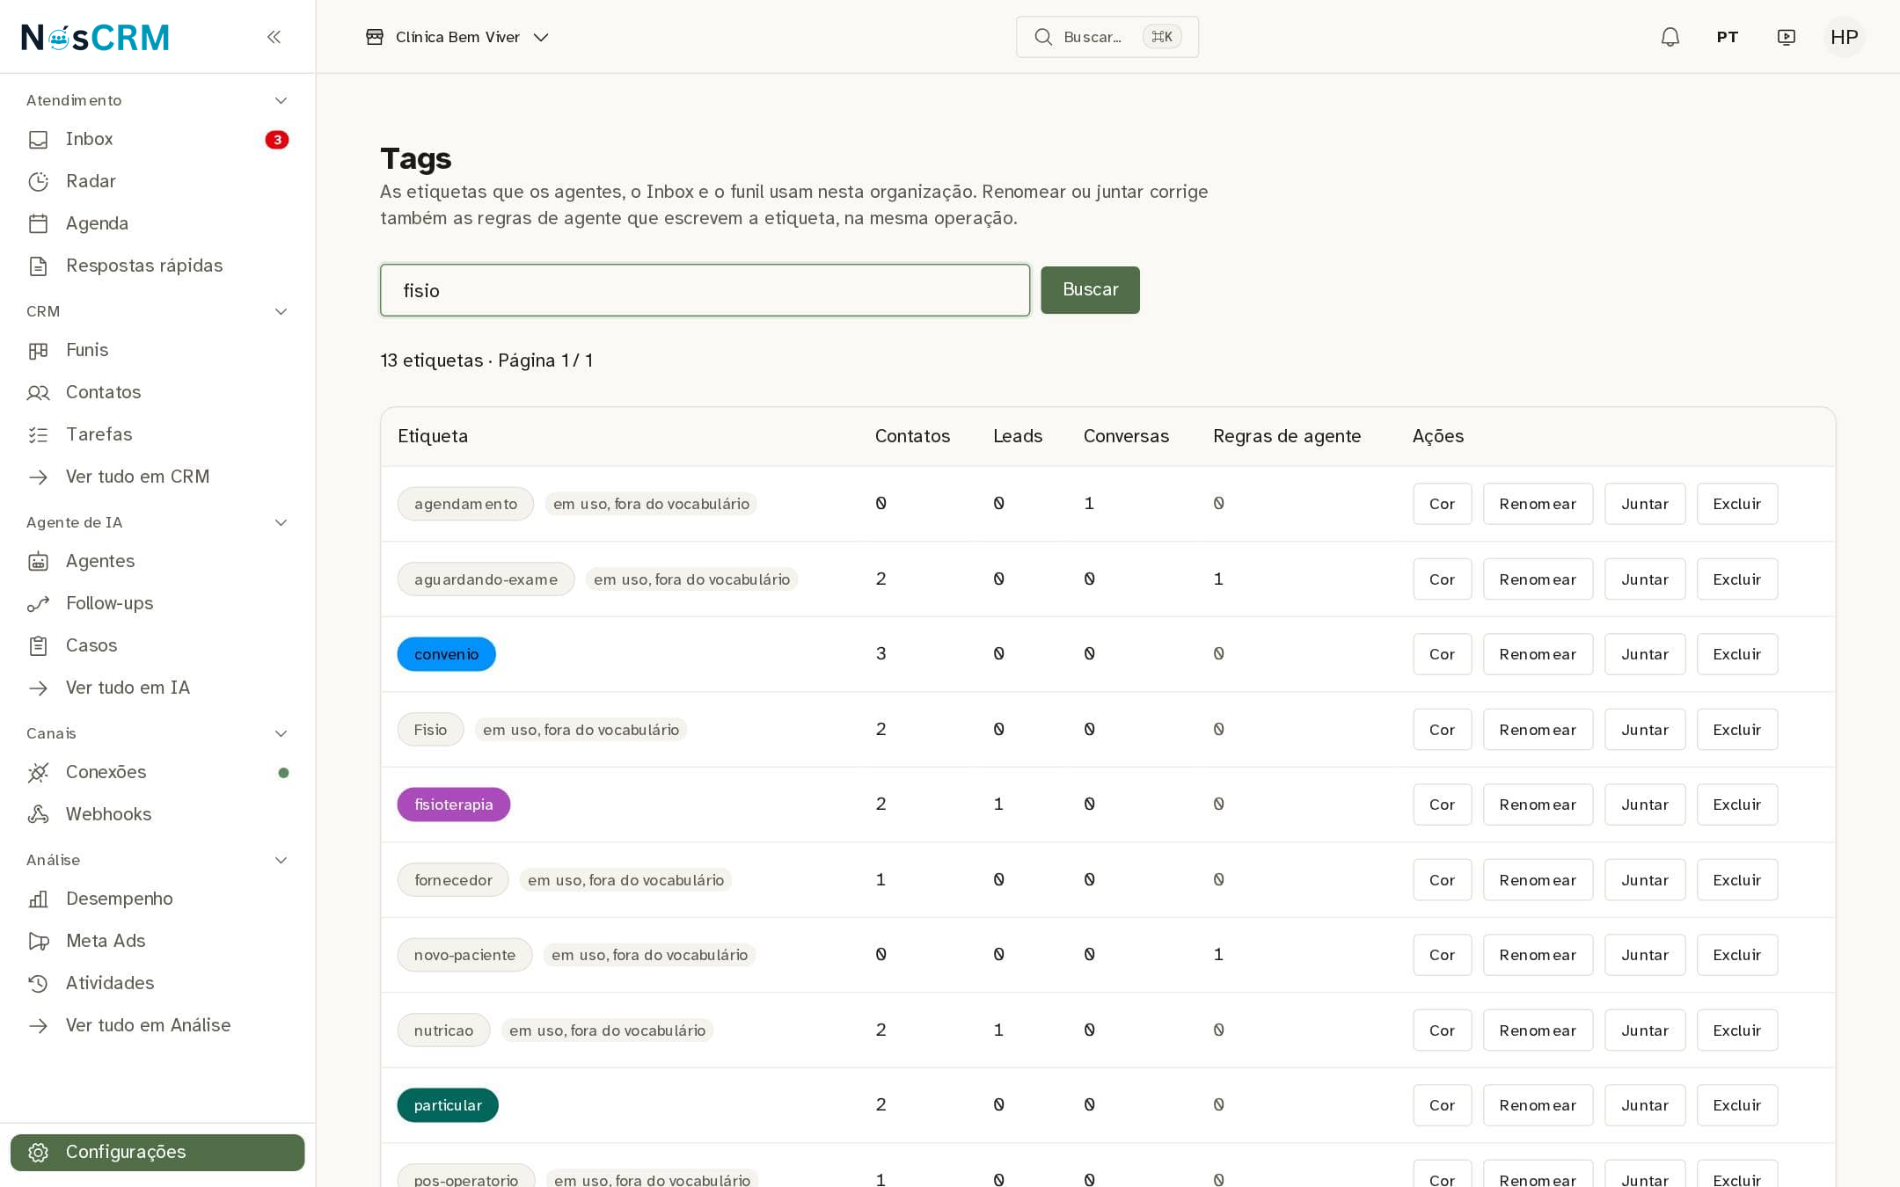
Task: Click the Contatos people icon
Action: pos(38,393)
